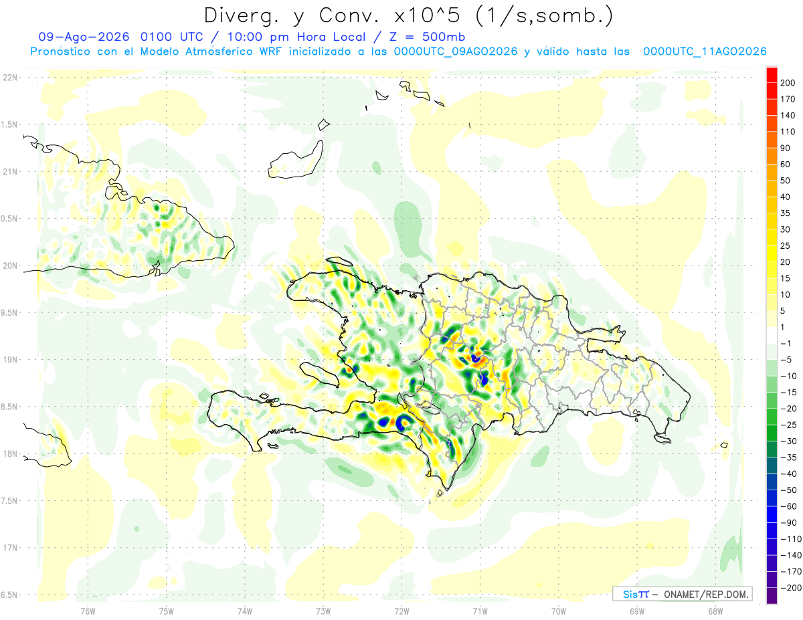This screenshot has width=803, height=620.
Task: Click the "7.5N" latitude label
Action: coord(9,501)
